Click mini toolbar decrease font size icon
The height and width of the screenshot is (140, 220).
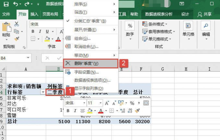pos(114,103)
